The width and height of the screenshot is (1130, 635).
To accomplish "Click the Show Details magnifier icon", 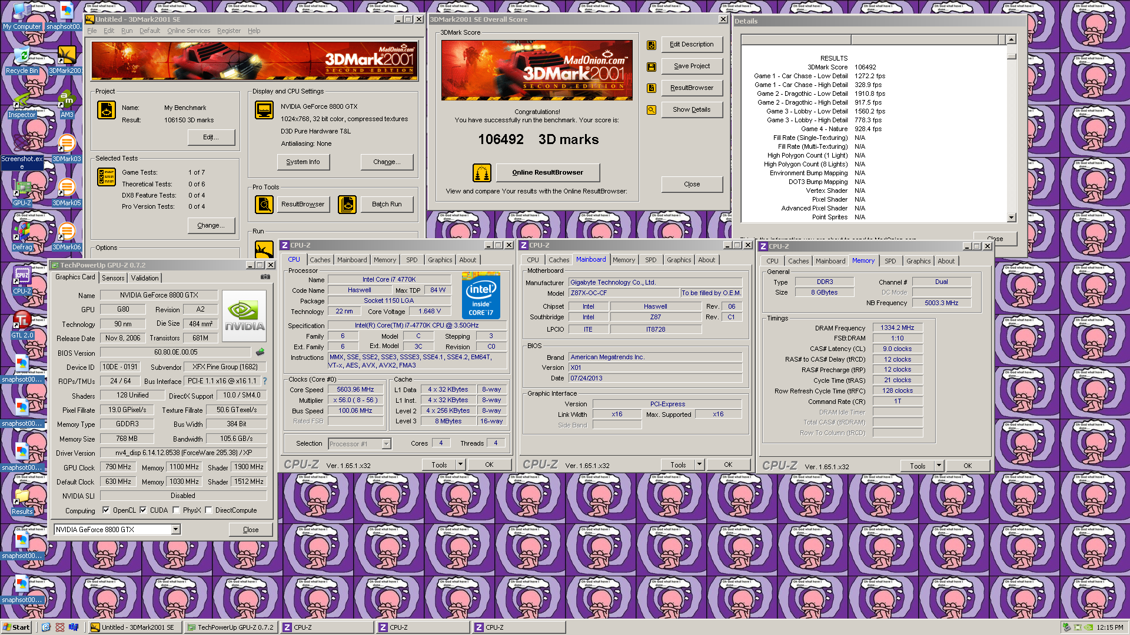I will point(652,110).
